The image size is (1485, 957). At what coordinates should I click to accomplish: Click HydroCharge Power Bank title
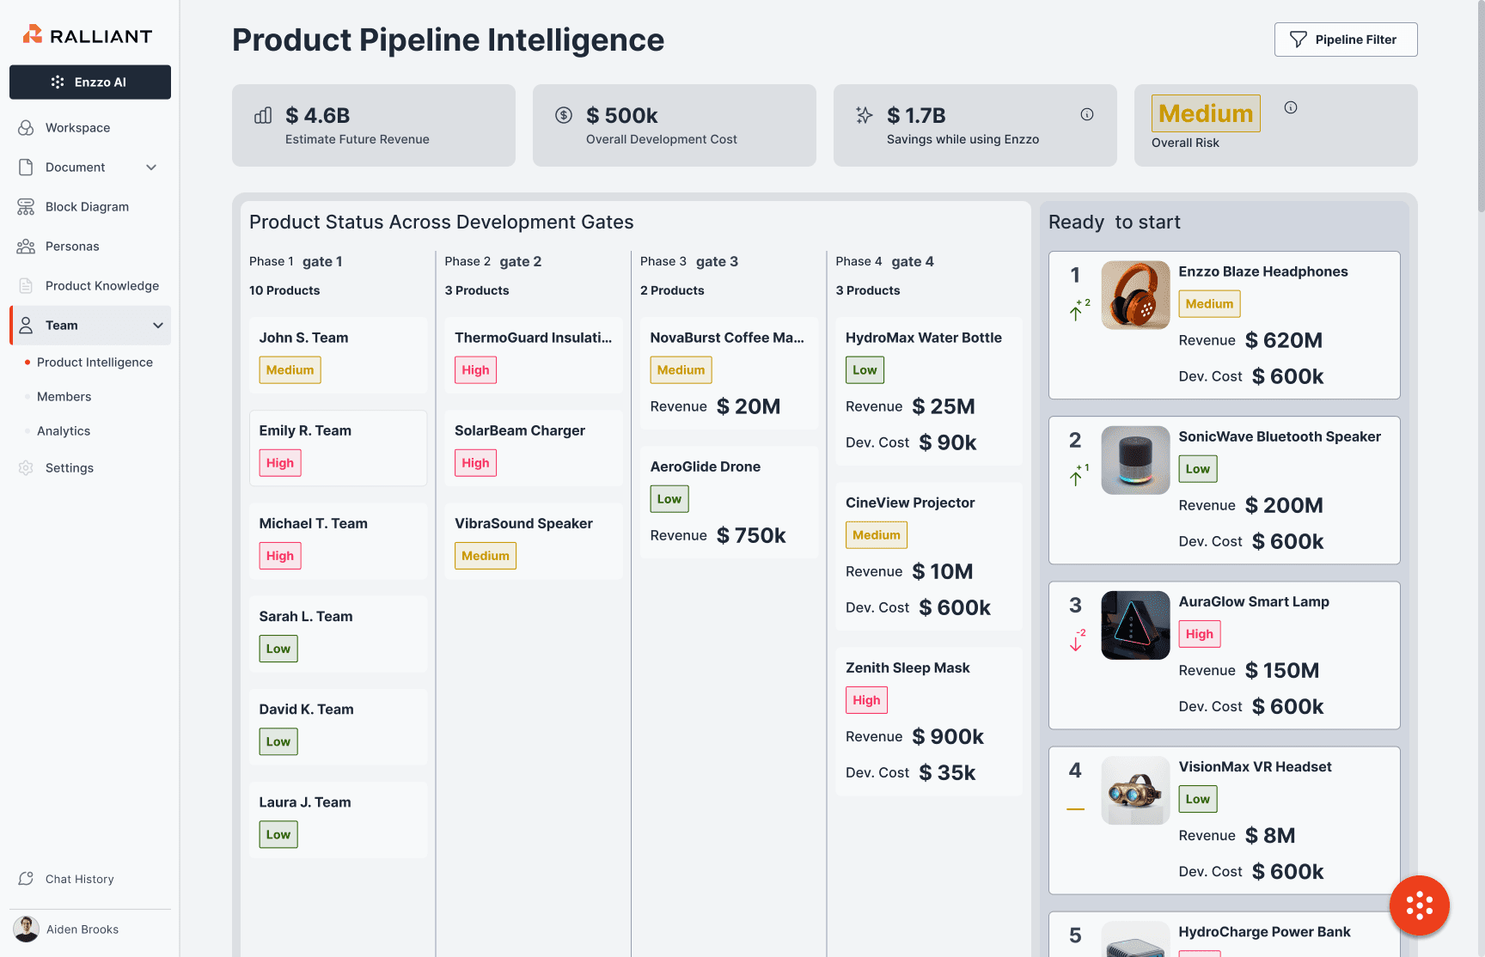tap(1264, 932)
